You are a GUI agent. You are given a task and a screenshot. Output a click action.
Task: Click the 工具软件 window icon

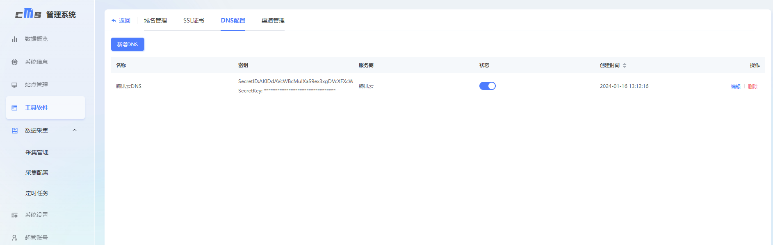pyautogui.click(x=14, y=108)
